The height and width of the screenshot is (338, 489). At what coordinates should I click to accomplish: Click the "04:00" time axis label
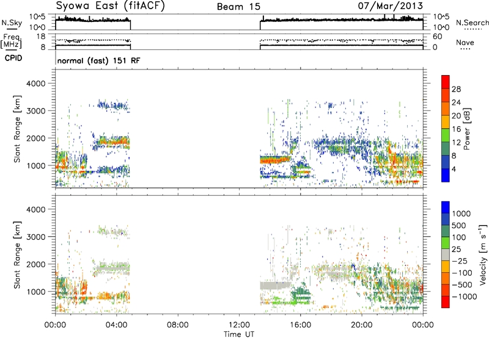click(x=117, y=325)
